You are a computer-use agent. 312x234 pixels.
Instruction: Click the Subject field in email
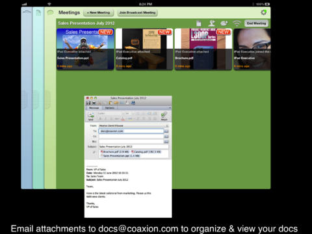(134, 147)
